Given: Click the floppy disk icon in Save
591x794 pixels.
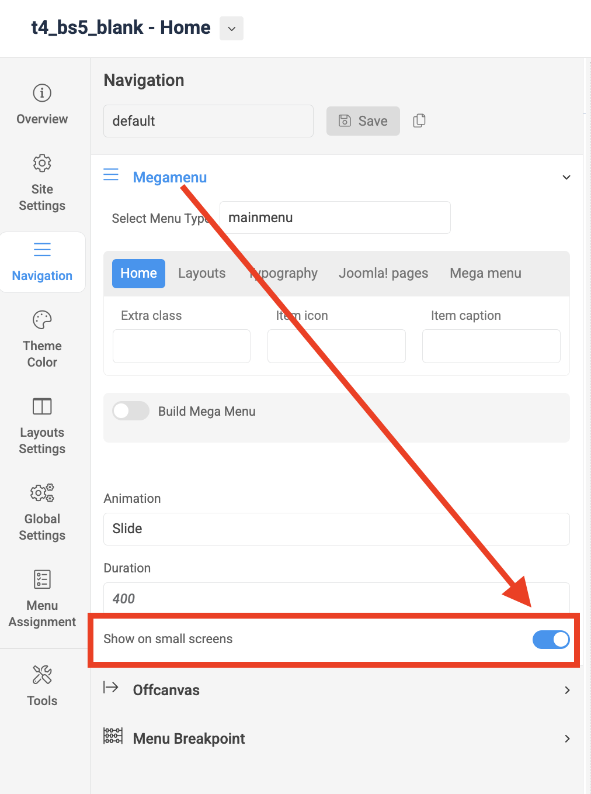Looking at the screenshot, I should pyautogui.click(x=345, y=120).
